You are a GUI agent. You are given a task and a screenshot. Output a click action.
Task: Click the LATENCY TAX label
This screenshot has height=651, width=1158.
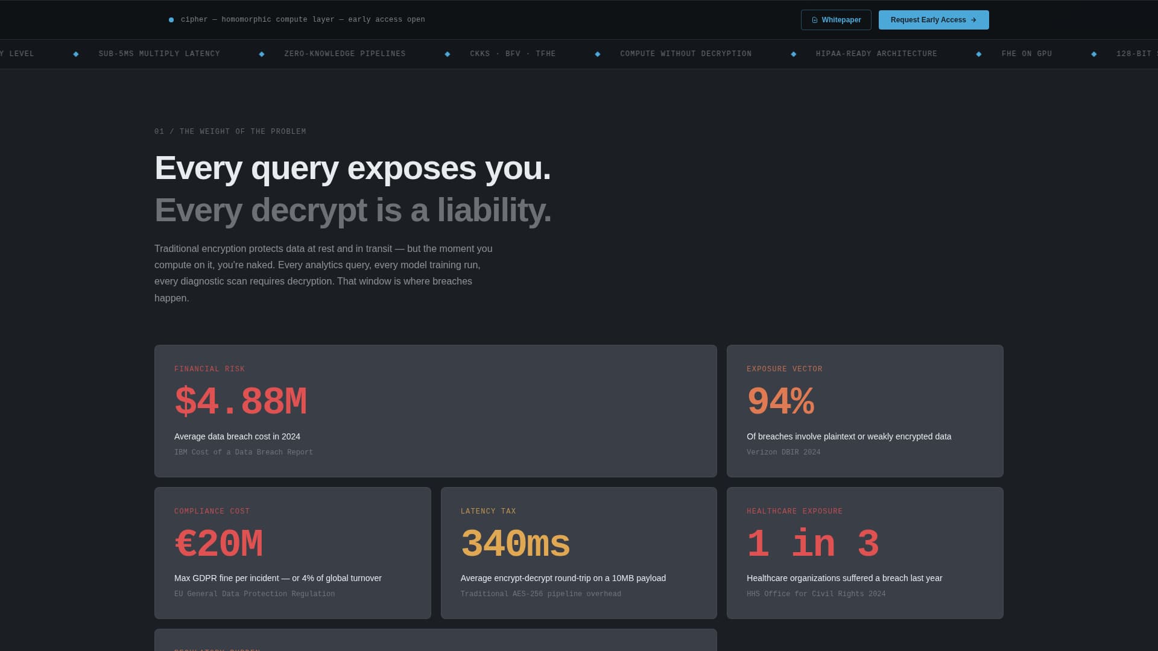pos(488,511)
